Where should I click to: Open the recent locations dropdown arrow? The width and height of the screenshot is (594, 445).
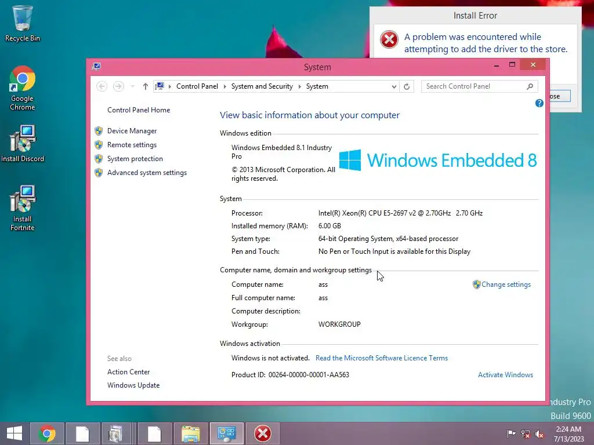coord(133,86)
